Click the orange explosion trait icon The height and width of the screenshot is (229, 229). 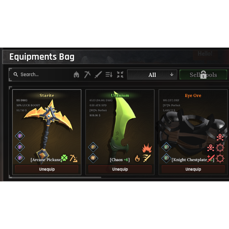[147, 148]
